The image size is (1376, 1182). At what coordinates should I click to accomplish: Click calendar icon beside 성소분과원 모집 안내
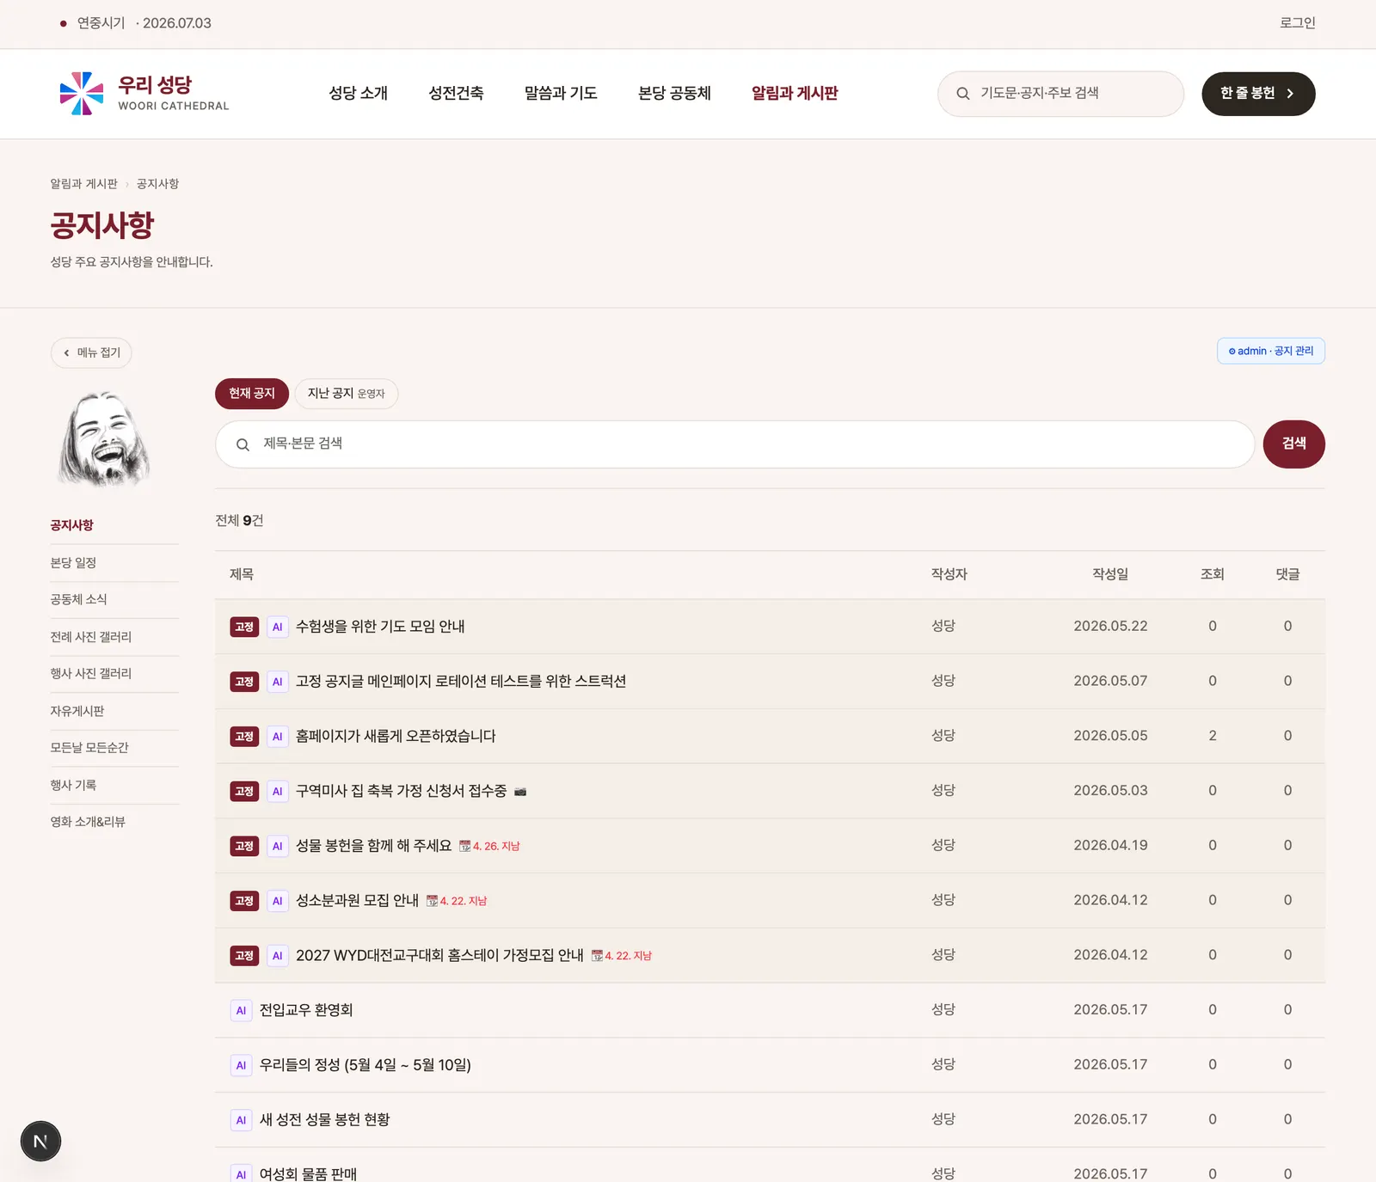coord(432,901)
